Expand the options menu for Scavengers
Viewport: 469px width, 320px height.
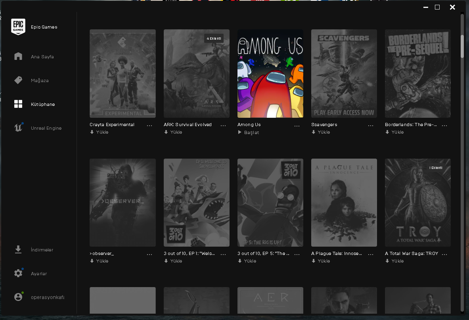(371, 126)
